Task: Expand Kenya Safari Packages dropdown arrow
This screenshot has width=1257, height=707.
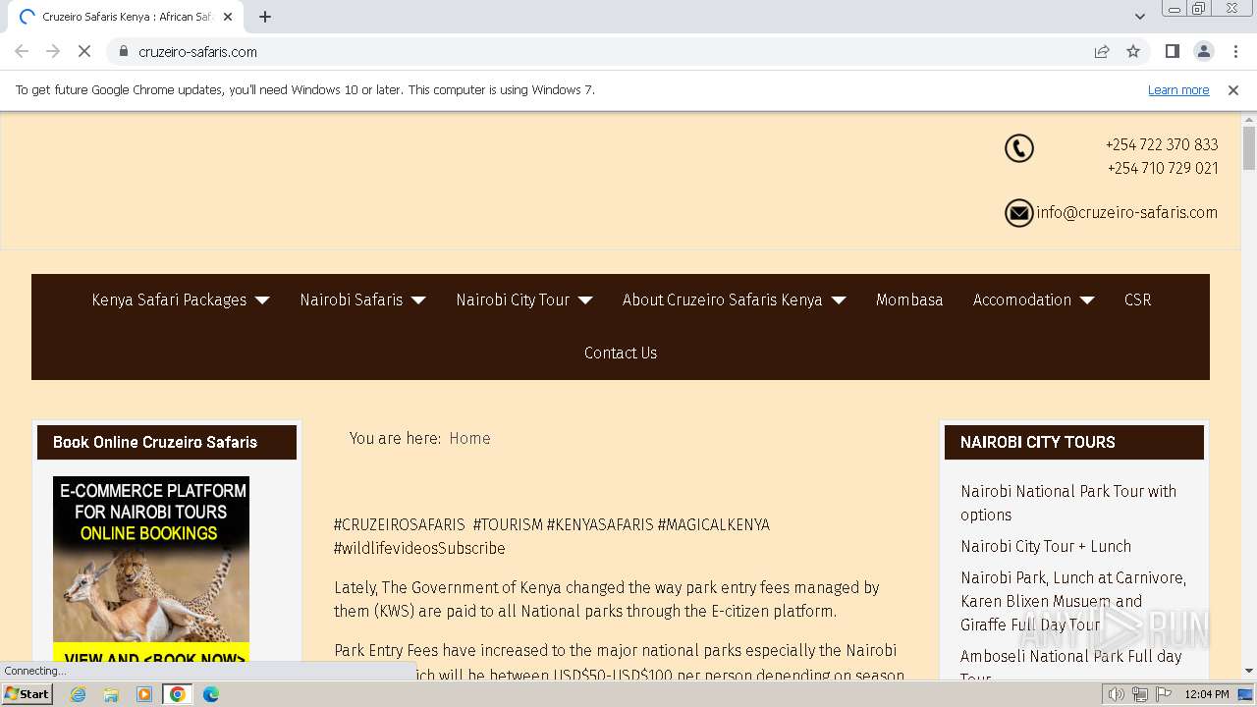Action: coord(262,300)
